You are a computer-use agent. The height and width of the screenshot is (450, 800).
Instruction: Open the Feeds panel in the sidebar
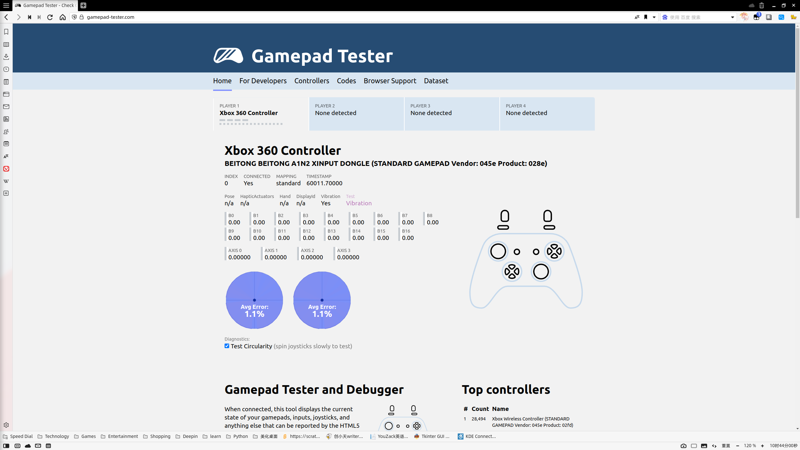tap(6, 119)
